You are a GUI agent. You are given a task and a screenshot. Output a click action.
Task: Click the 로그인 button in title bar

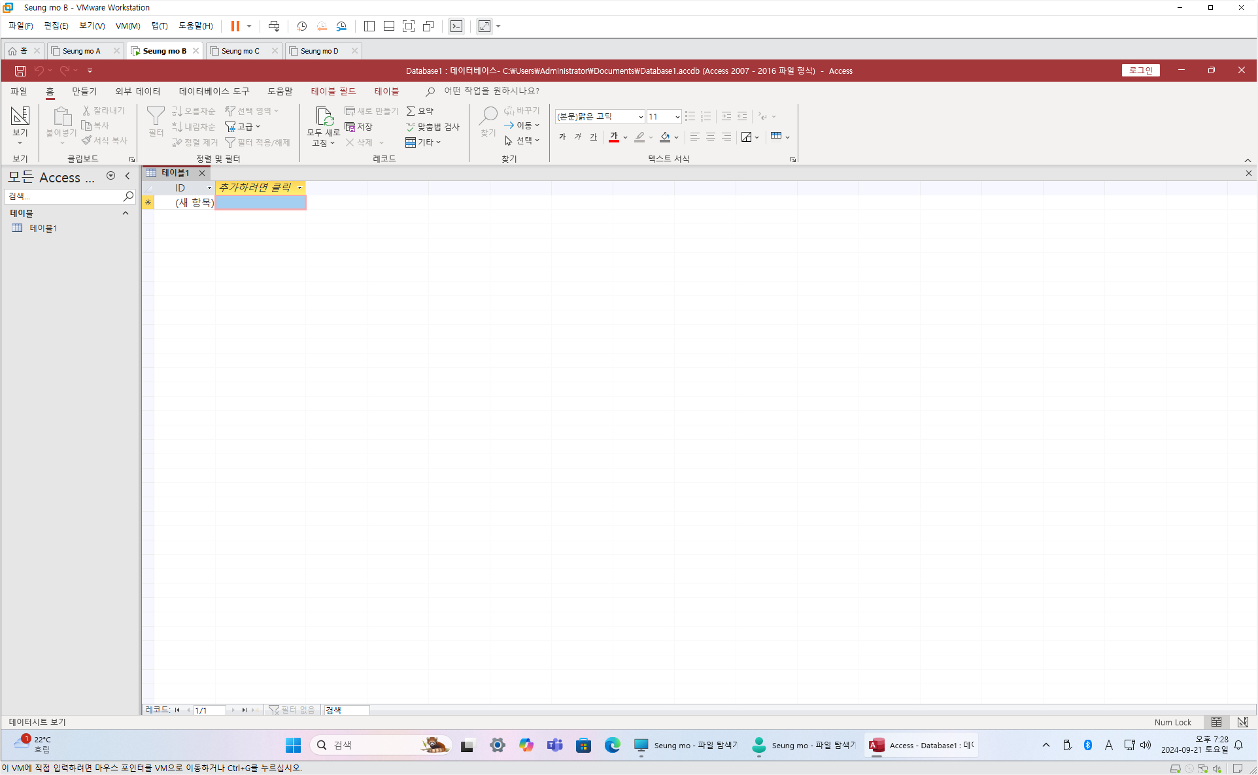[1140, 71]
